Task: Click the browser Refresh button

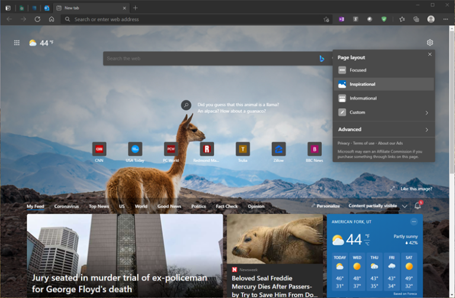Action: (x=37, y=19)
